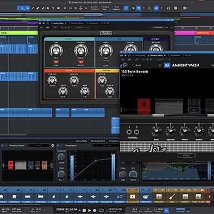214x214 pixels.
Task: Select the Mustang Native tab in first plugin window
Action: (x=76, y=23)
